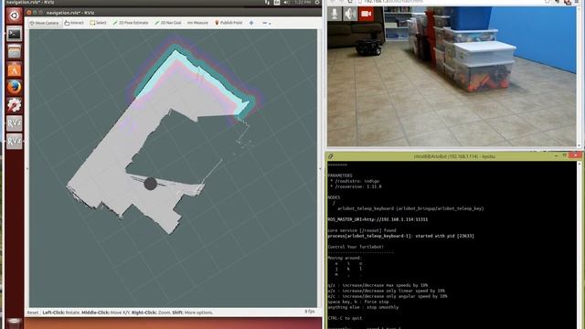Open System Settings wrench icon in launcher
585x329 pixels.
(15, 106)
